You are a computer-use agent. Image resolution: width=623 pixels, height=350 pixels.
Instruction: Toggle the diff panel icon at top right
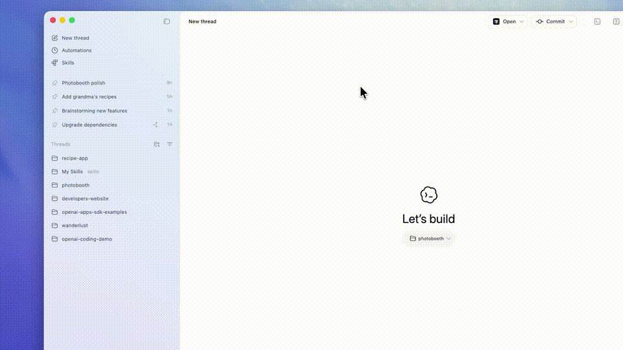pos(616,21)
